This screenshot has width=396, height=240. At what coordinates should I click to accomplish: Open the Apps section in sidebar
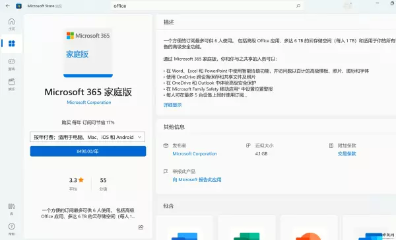pyautogui.click(x=12, y=44)
